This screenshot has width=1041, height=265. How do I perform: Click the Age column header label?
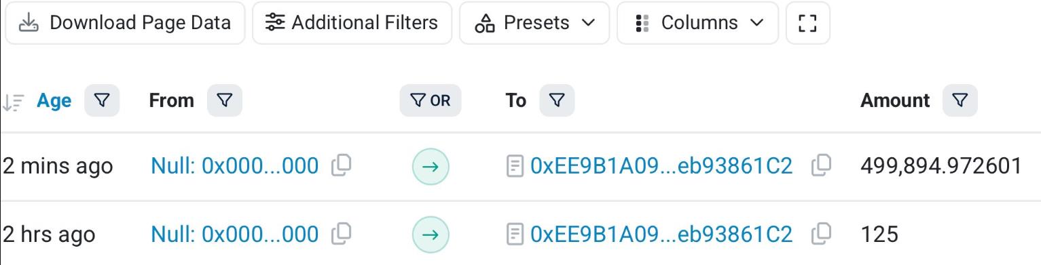[x=54, y=100]
